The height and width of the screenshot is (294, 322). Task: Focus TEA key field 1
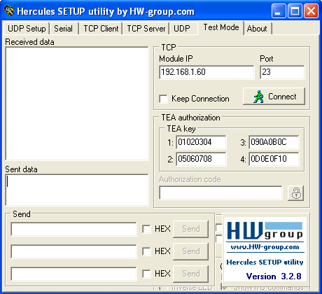[201, 142]
